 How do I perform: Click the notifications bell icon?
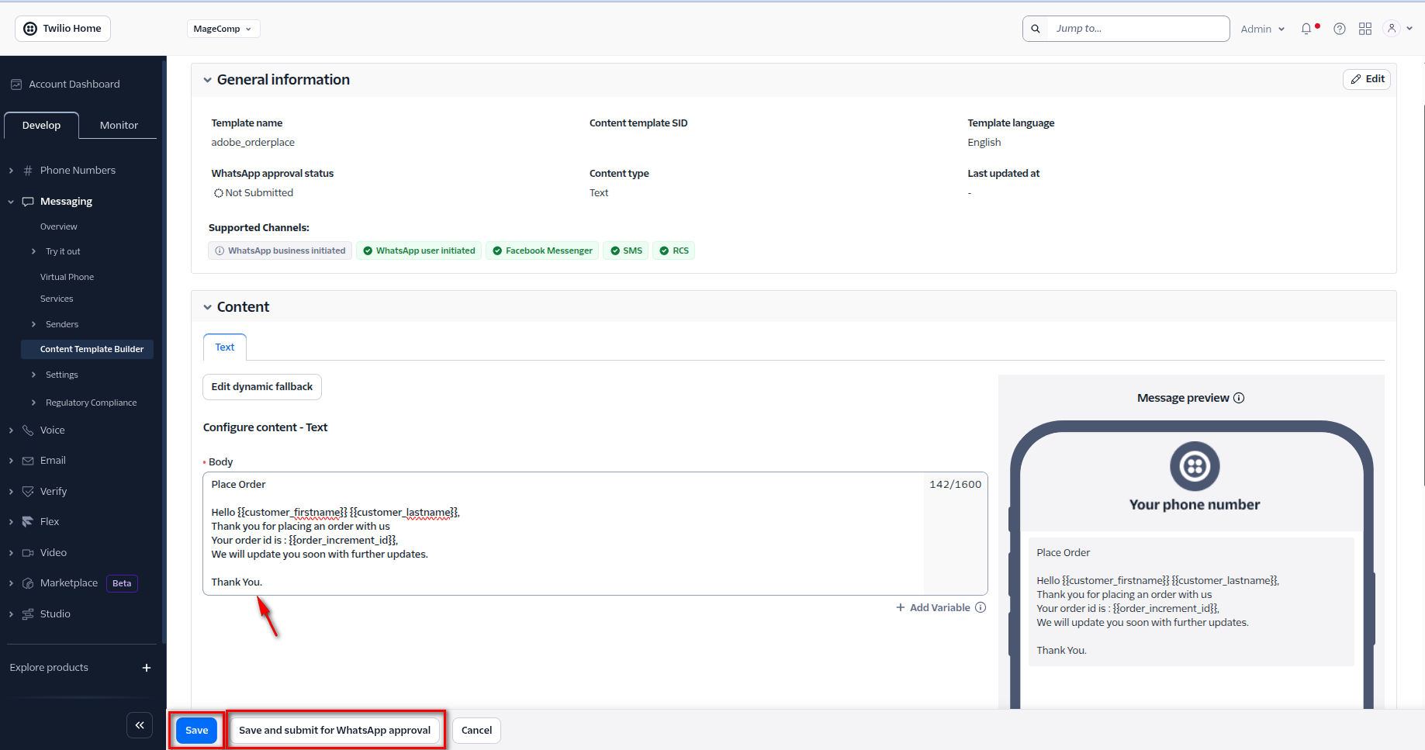tap(1306, 29)
